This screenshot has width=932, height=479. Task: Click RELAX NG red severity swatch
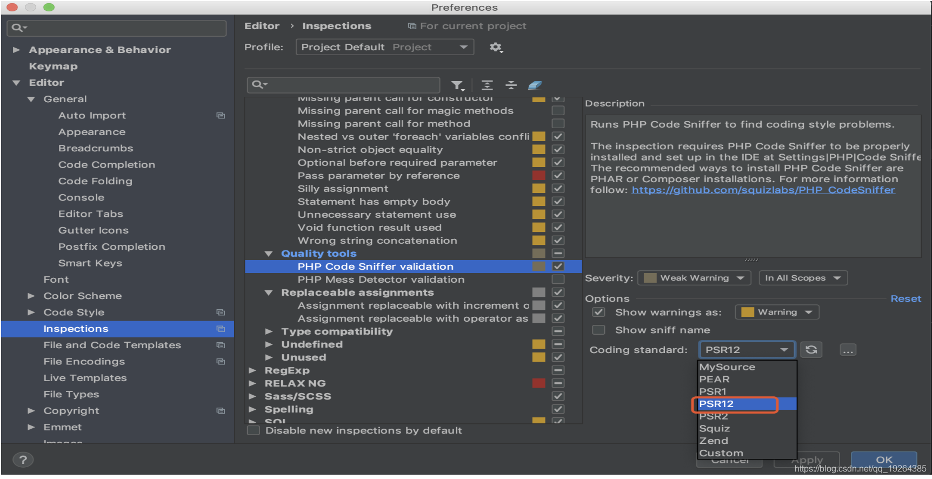point(538,383)
